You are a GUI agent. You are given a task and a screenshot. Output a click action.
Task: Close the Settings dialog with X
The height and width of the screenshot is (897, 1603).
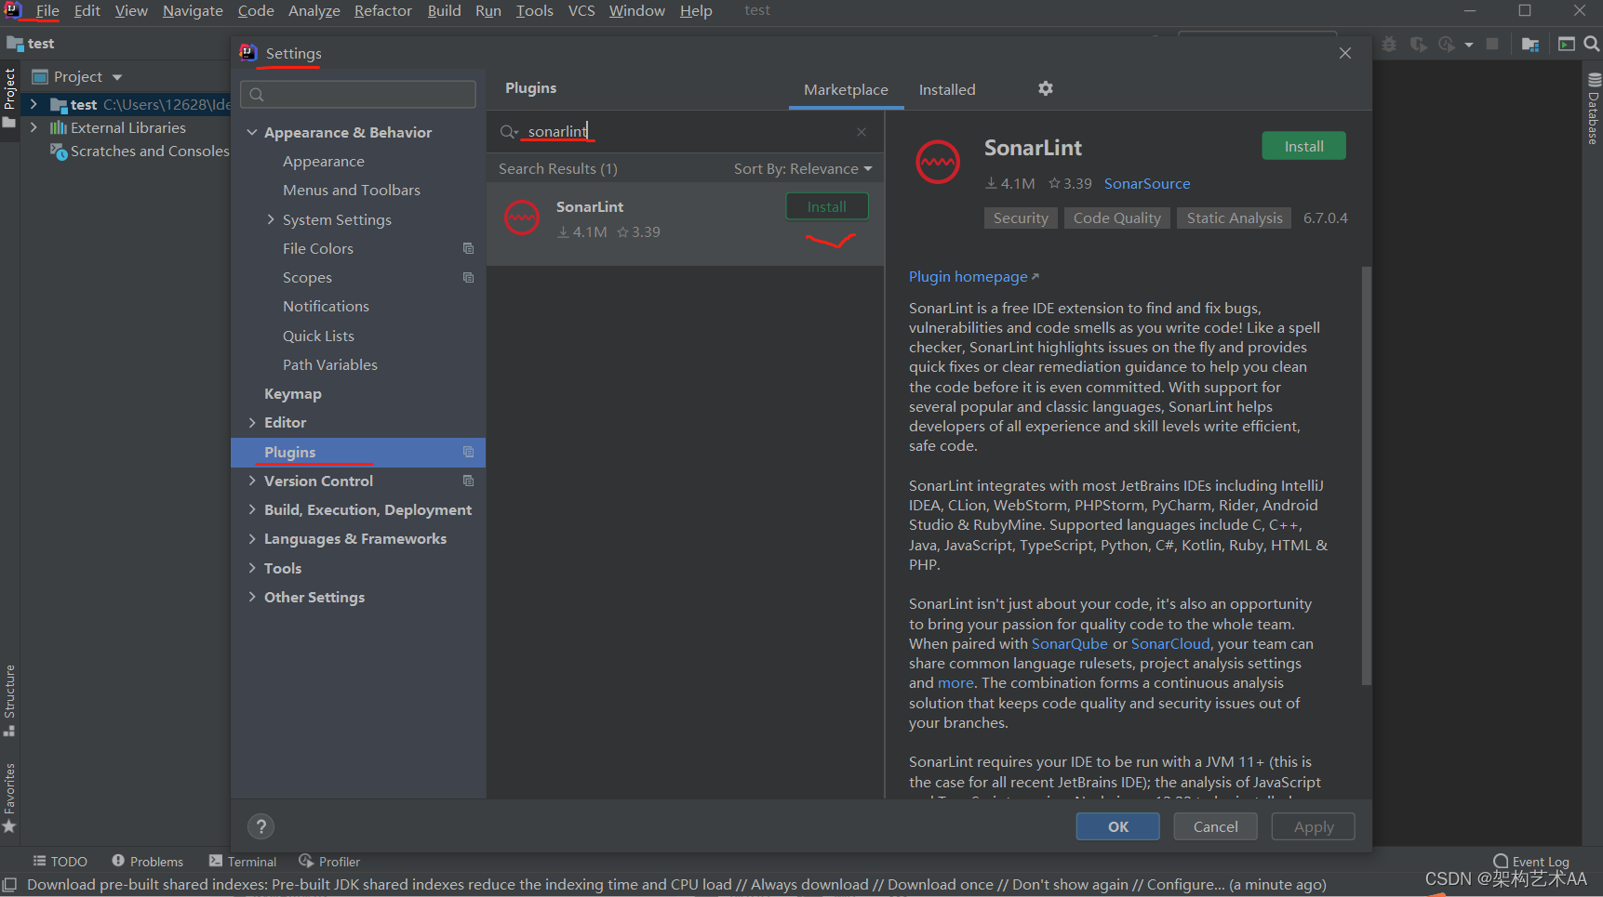coord(1345,53)
